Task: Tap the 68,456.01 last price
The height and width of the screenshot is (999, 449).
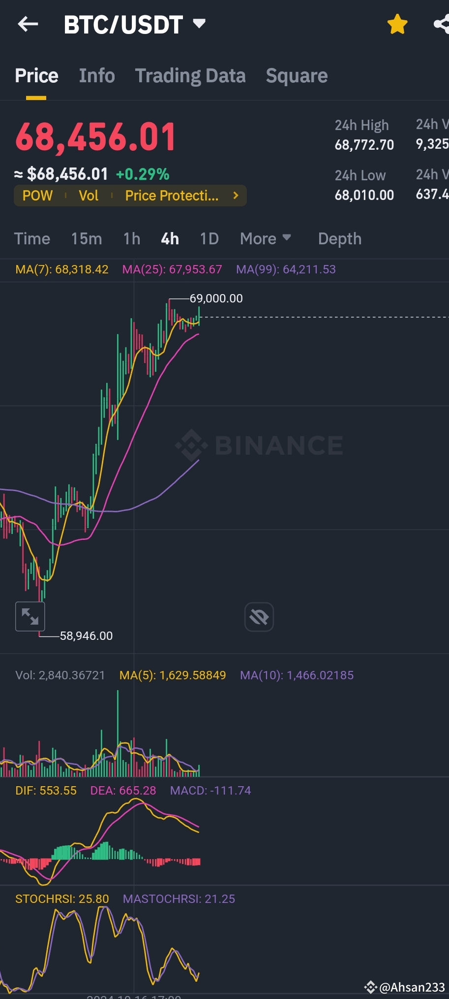Action: 96,137
